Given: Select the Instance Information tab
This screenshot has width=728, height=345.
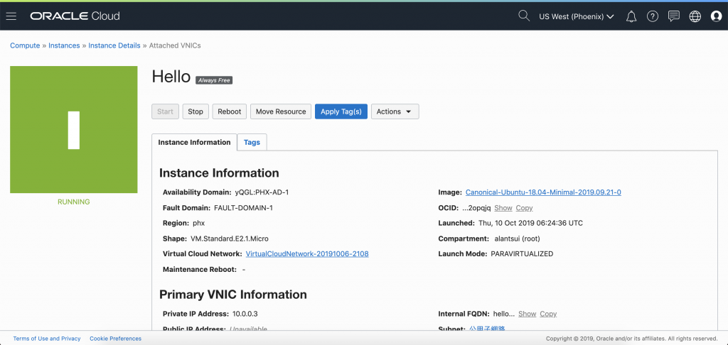Looking at the screenshot, I should (194, 143).
